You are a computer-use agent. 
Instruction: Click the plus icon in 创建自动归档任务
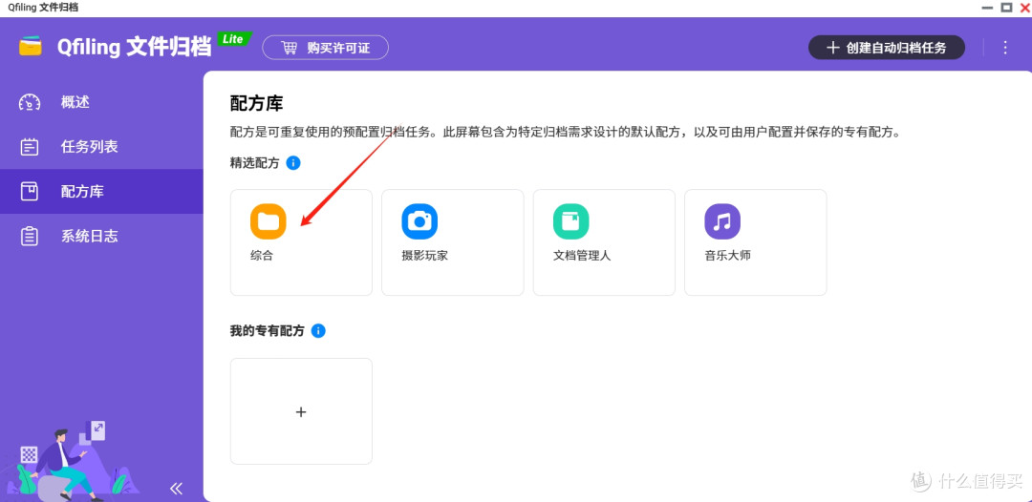point(832,48)
